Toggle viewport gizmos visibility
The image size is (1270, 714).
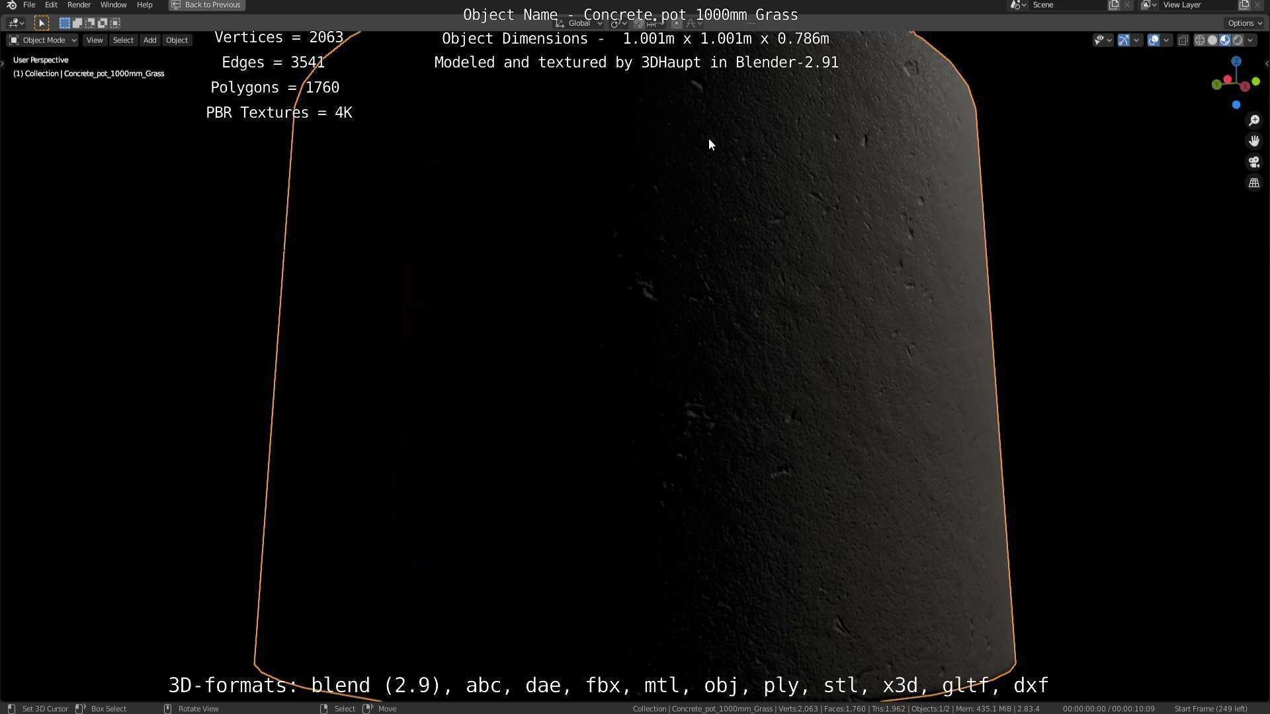1124,40
